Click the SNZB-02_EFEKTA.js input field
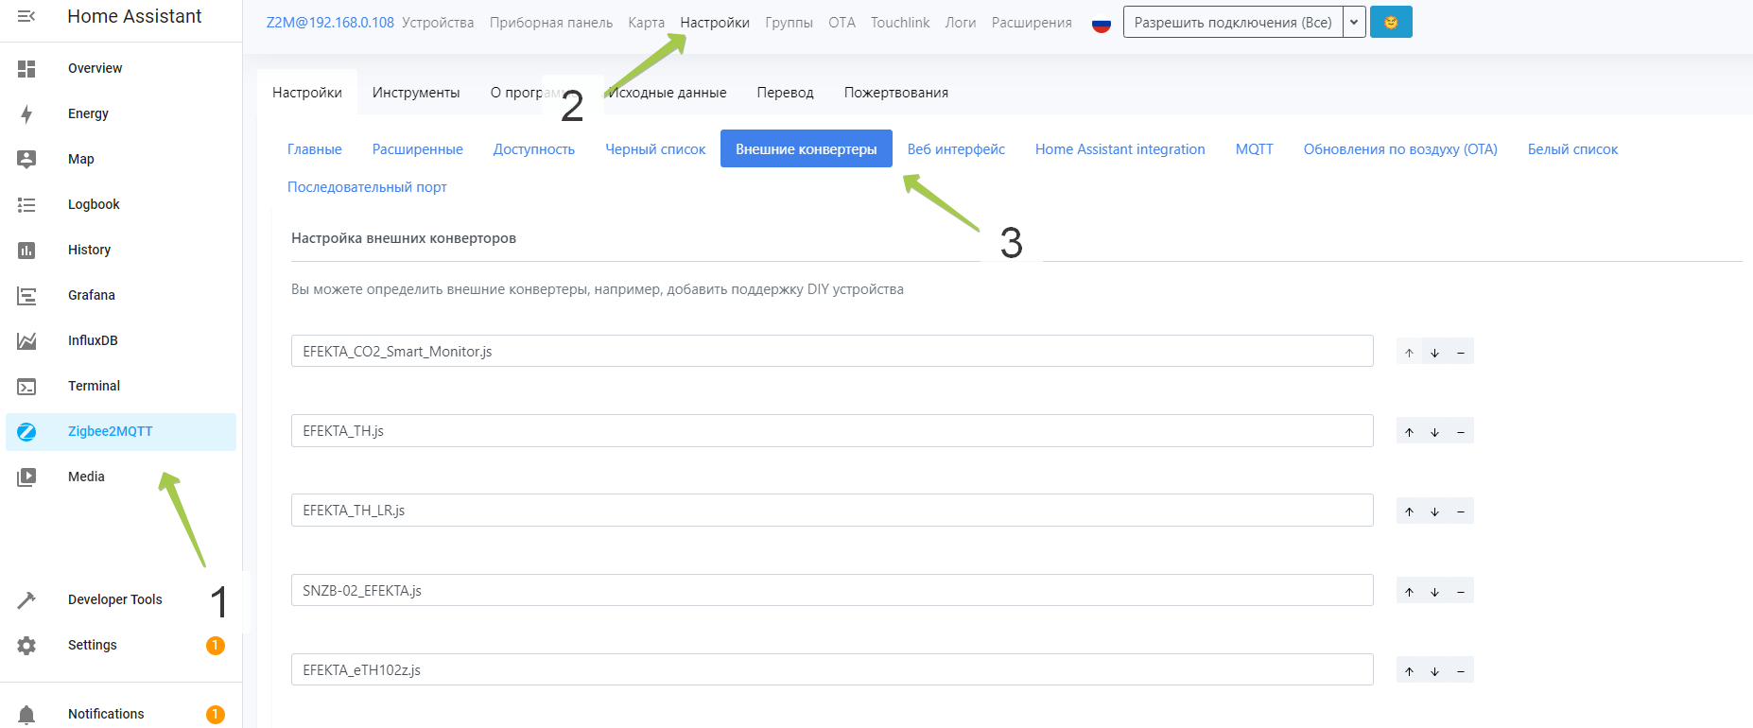 coord(832,590)
